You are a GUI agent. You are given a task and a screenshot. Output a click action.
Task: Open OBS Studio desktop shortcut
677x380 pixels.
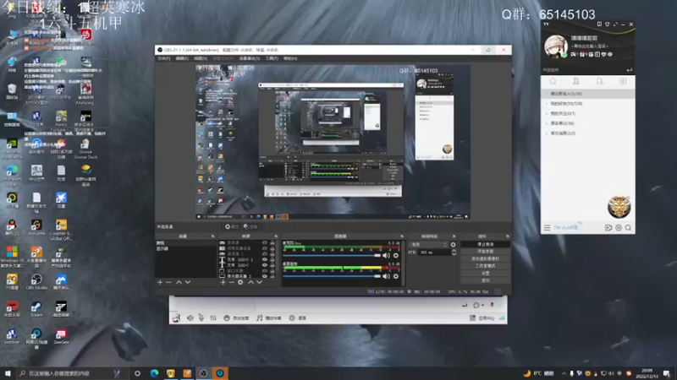point(36,282)
